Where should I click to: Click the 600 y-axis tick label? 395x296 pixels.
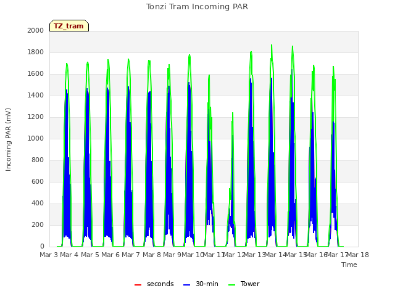(x=38, y=181)
